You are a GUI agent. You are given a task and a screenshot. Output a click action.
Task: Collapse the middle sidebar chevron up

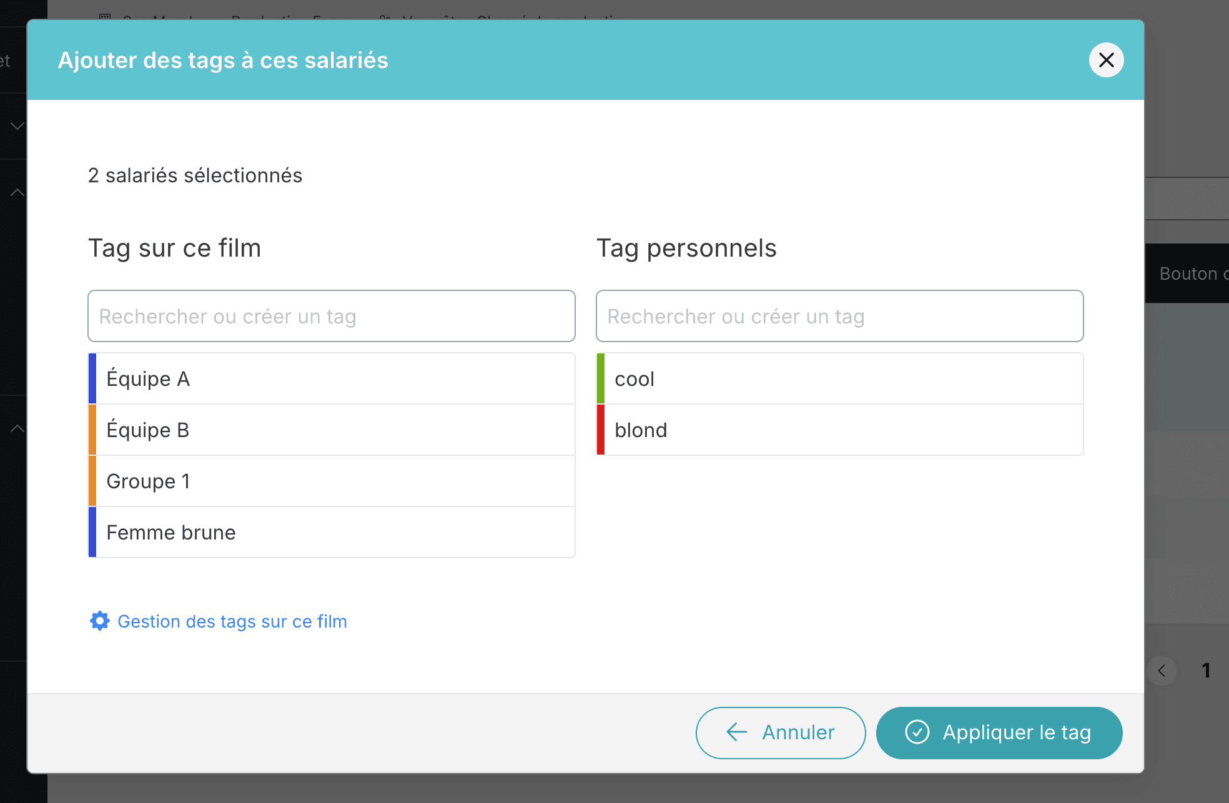[17, 192]
